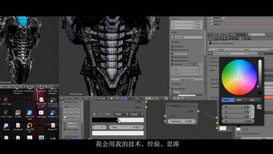Enable Relationship Lines checkbox

(x=172, y=61)
